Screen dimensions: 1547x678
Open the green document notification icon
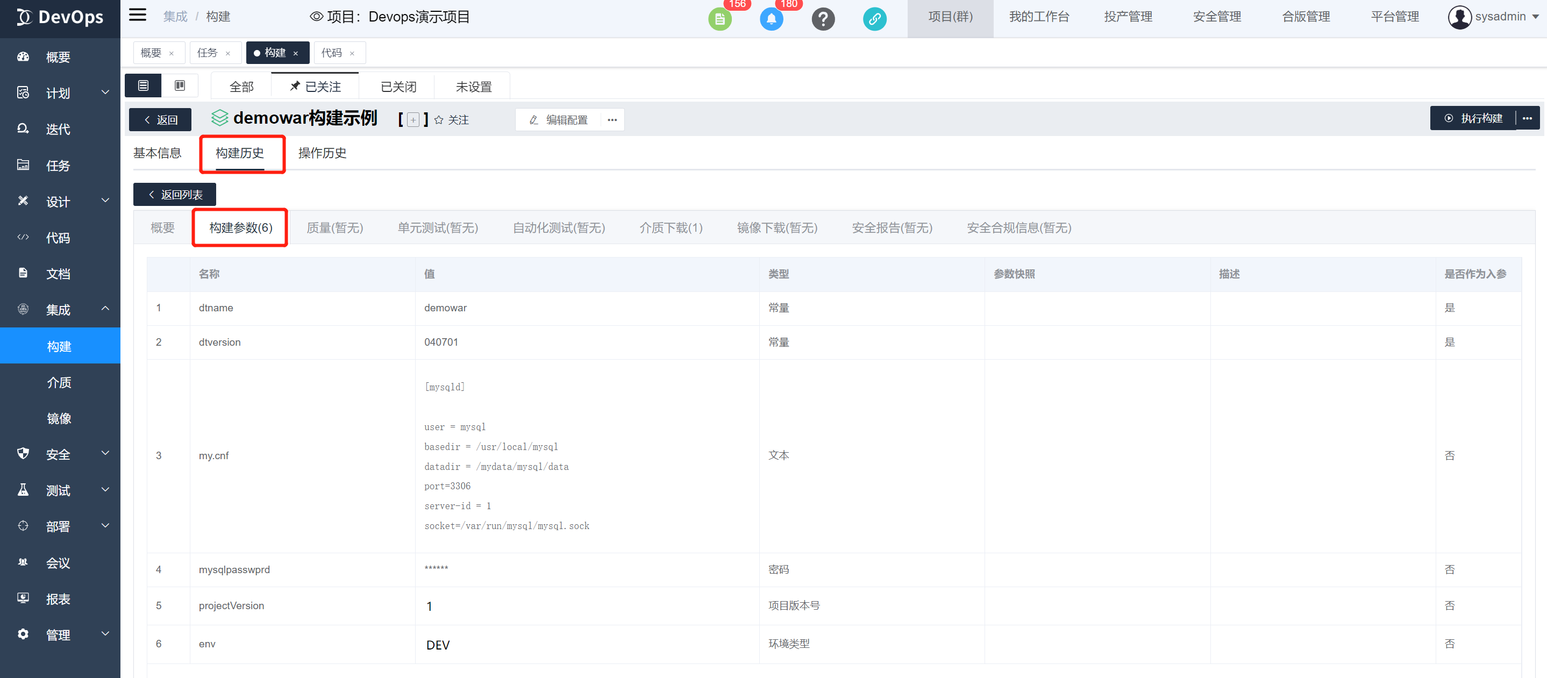click(719, 19)
